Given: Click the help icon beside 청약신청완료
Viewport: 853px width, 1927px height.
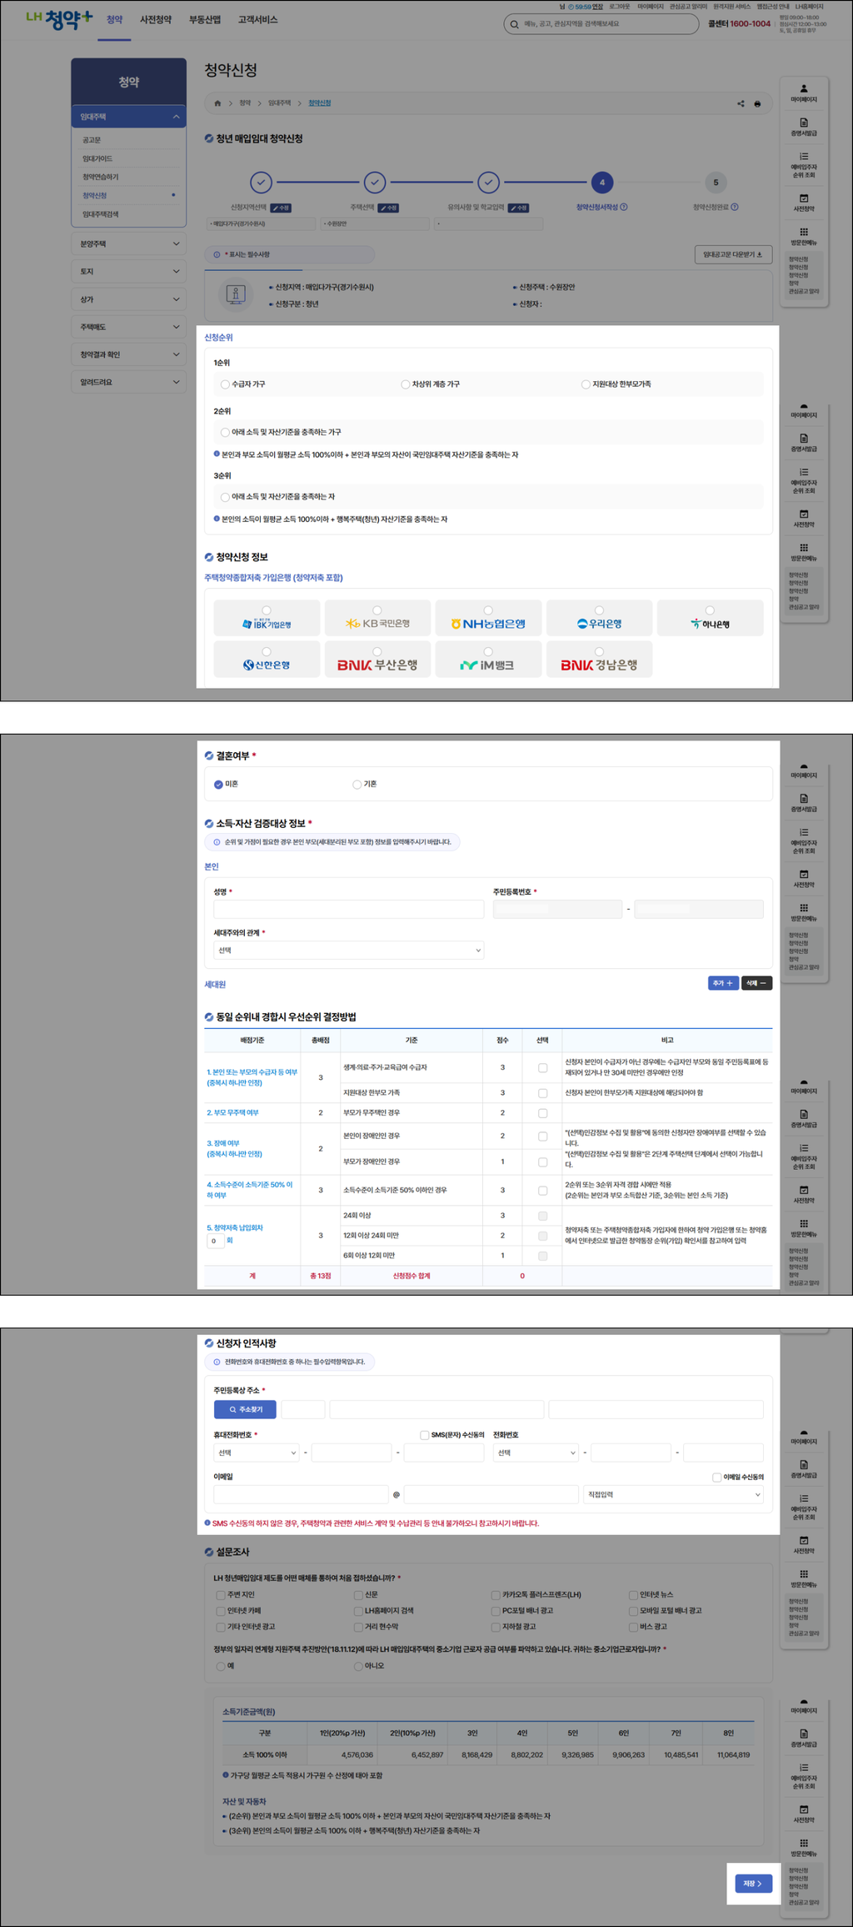Looking at the screenshot, I should tap(735, 207).
